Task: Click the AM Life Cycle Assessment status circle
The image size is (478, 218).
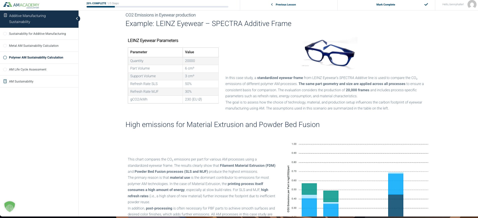Action: (x=5, y=69)
